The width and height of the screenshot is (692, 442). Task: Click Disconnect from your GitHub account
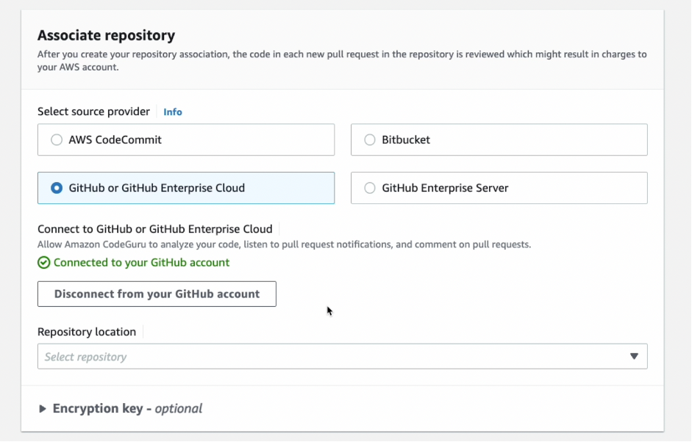pos(157,294)
